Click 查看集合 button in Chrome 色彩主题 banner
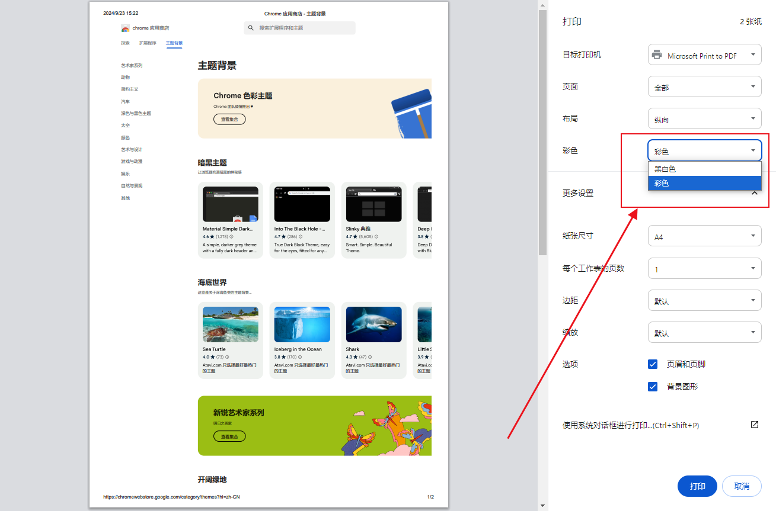 tap(229, 120)
